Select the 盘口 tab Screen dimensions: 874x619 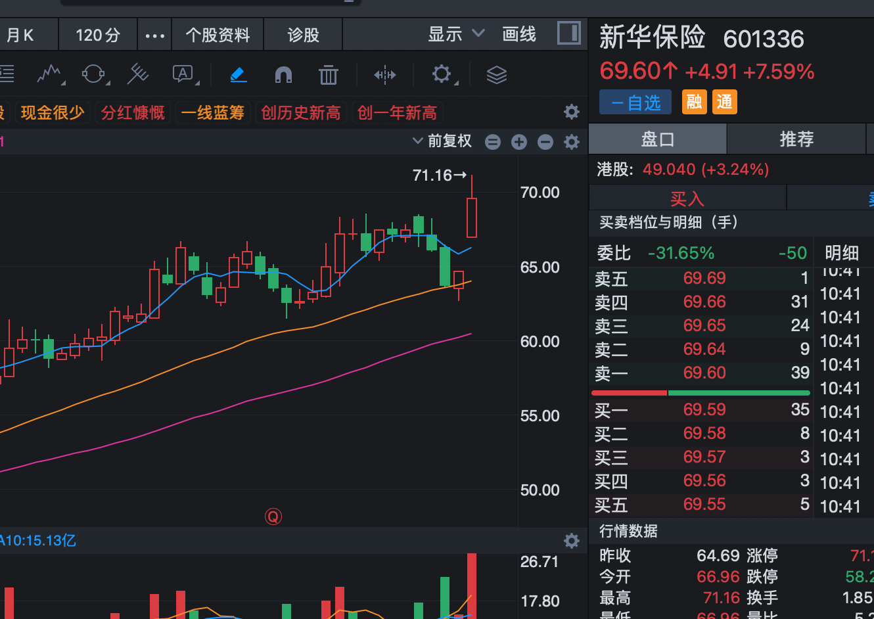tap(658, 139)
